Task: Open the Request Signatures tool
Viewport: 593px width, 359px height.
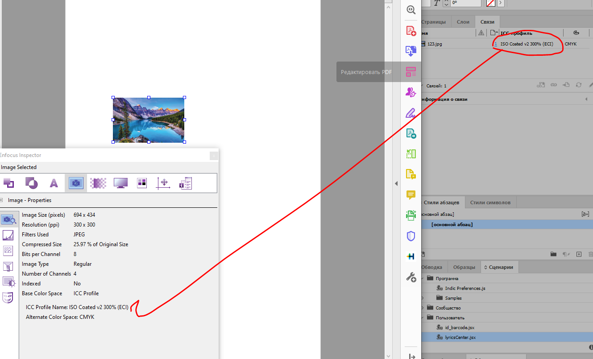Action: pos(411,92)
